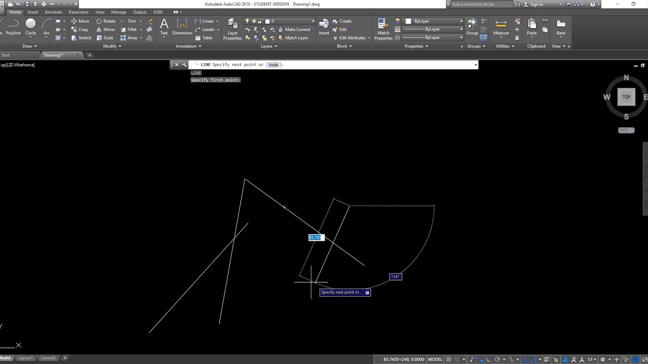Screen dimensions: 648x364
Task: Insert Text annotation tool
Action: [164, 27]
